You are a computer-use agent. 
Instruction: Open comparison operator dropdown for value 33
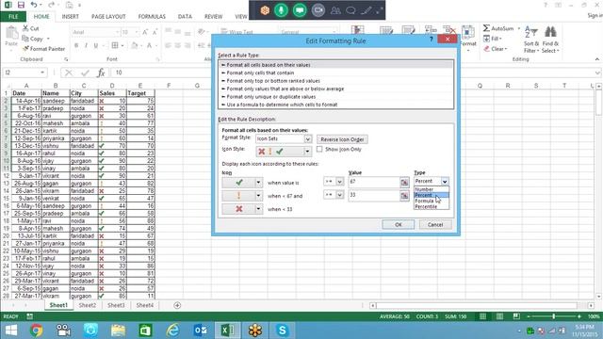click(339, 195)
